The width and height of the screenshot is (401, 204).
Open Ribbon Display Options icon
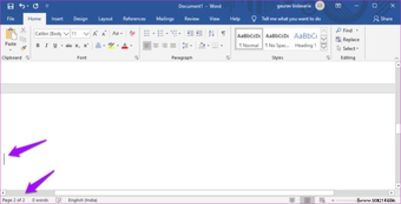tap(338, 6)
